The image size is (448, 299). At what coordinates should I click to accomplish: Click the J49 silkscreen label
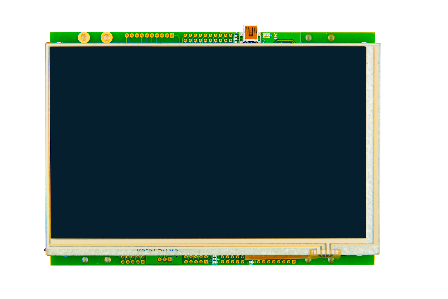(275, 36)
